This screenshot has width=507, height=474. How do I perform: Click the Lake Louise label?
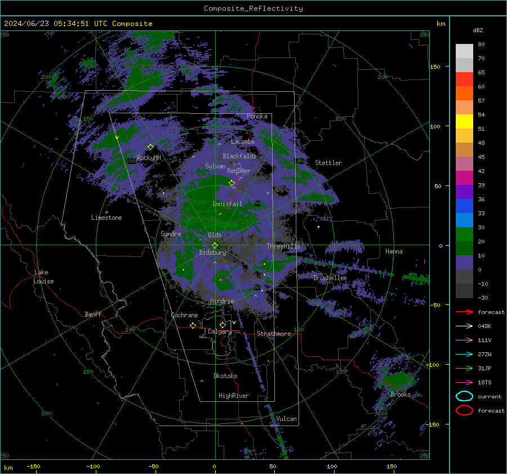43,277
